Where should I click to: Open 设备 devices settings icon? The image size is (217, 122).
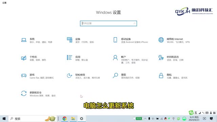point(70,40)
